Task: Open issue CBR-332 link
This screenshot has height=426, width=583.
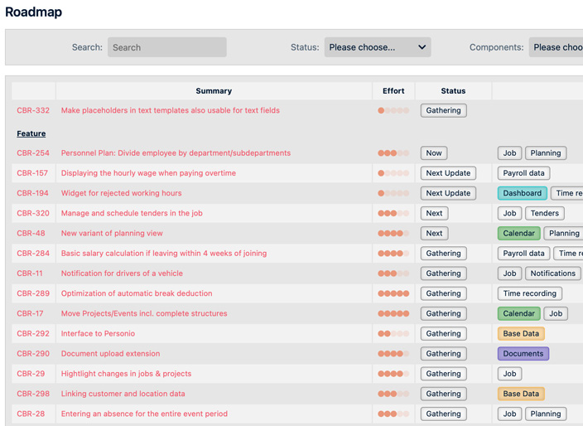Action: (x=33, y=110)
